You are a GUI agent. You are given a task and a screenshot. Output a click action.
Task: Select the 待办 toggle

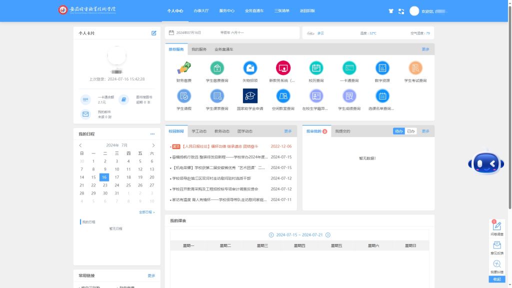point(398,131)
